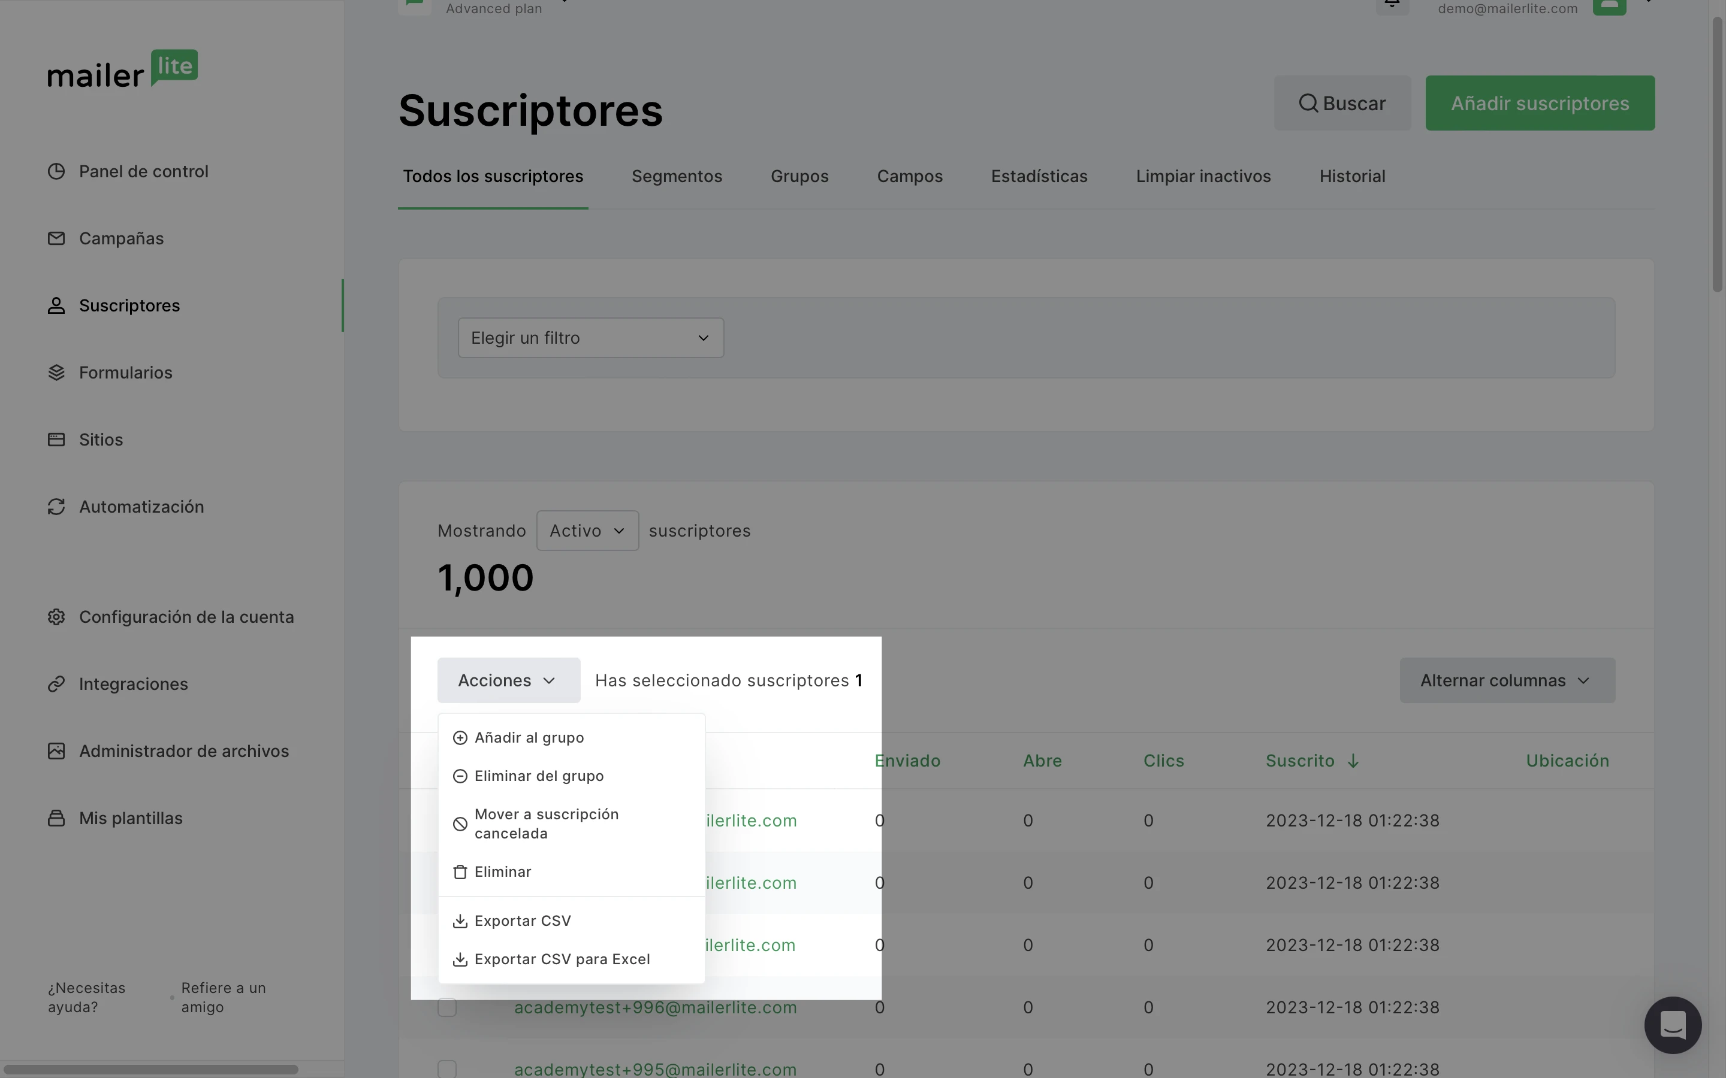Sort by Abre column header
Viewport: 1726px width, 1078px height.
(x=1042, y=761)
